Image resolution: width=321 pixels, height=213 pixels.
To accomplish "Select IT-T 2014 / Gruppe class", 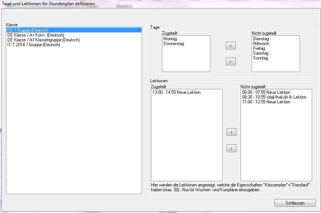I will (x=34, y=45).
